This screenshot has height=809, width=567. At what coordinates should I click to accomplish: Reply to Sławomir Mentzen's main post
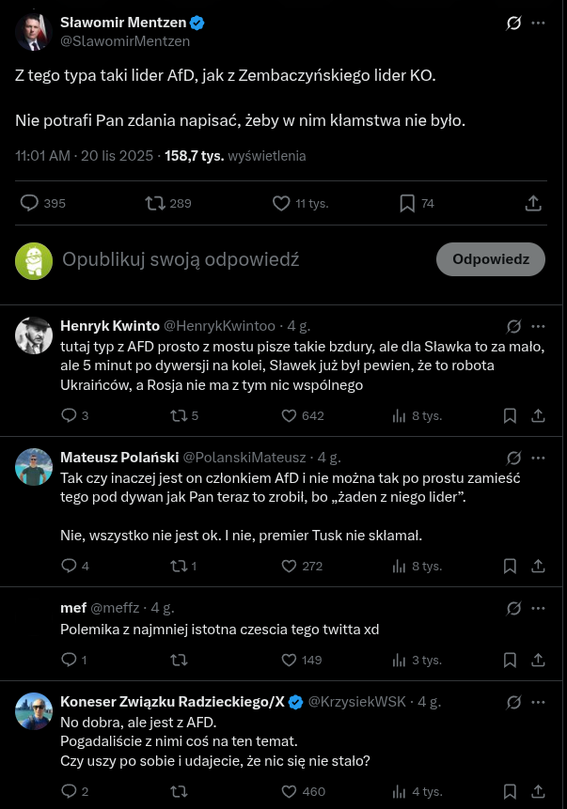click(x=30, y=203)
